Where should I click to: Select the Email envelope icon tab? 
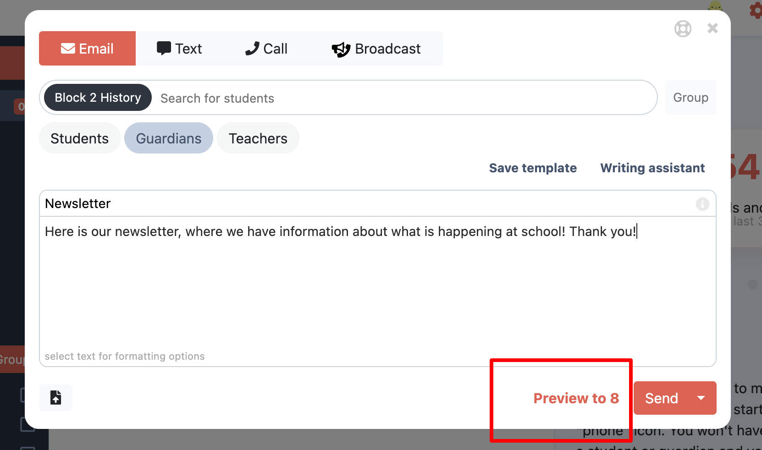click(x=67, y=48)
